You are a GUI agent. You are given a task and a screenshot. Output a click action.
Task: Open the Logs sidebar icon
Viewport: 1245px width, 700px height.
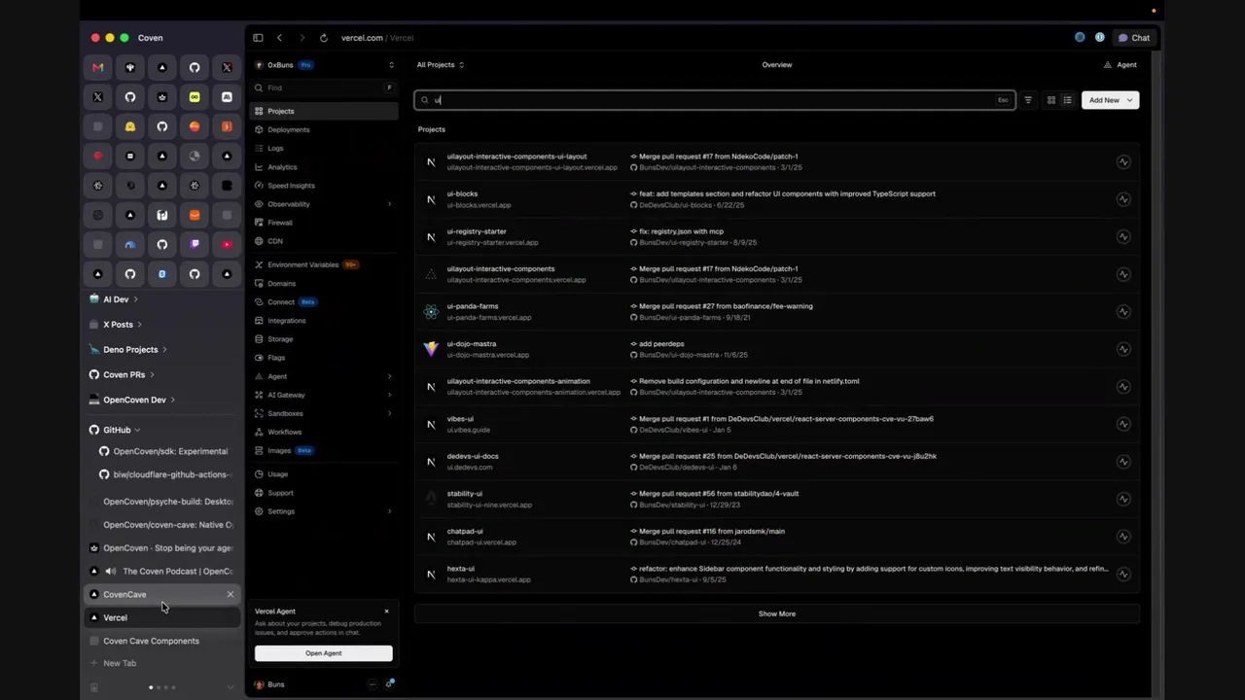(259, 148)
